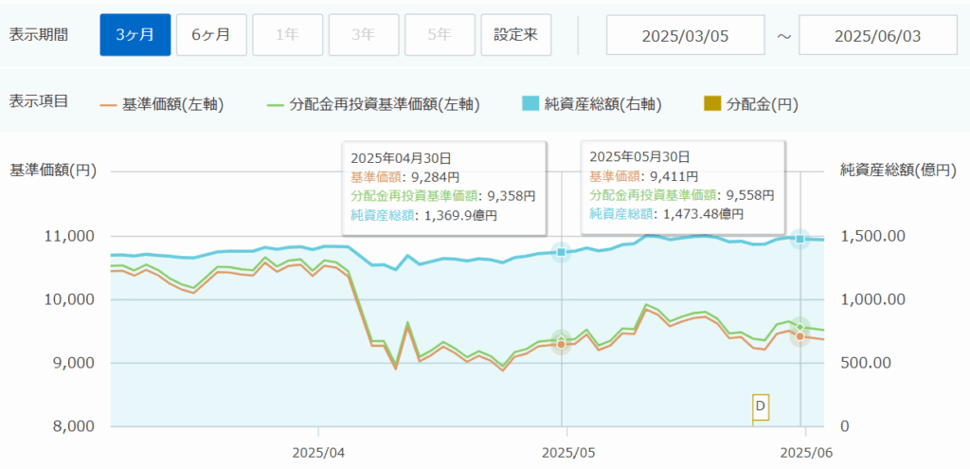970x469 pixels.
Task: Click the 基準価額: 9,411円 tooltip value
Action: click(644, 175)
